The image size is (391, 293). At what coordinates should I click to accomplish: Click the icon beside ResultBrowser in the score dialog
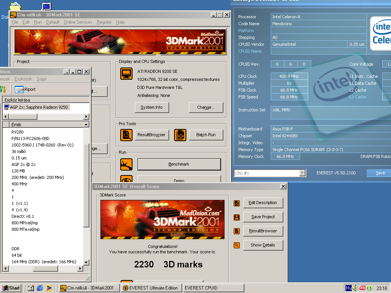[237, 231]
